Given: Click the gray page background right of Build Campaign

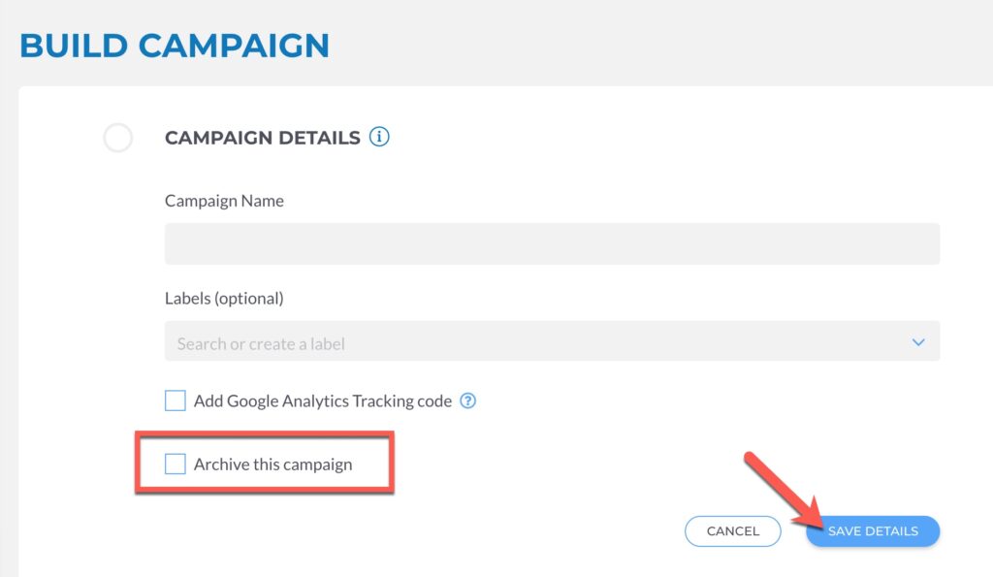Looking at the screenshot, I should coord(658,45).
